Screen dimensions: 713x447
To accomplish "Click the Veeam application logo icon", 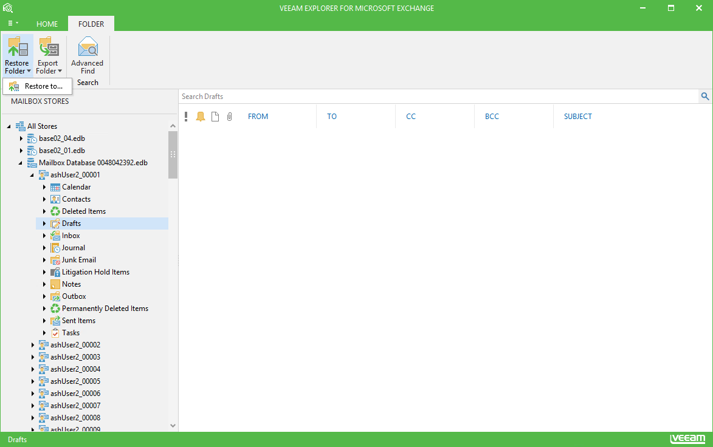I will pyautogui.click(x=8, y=8).
